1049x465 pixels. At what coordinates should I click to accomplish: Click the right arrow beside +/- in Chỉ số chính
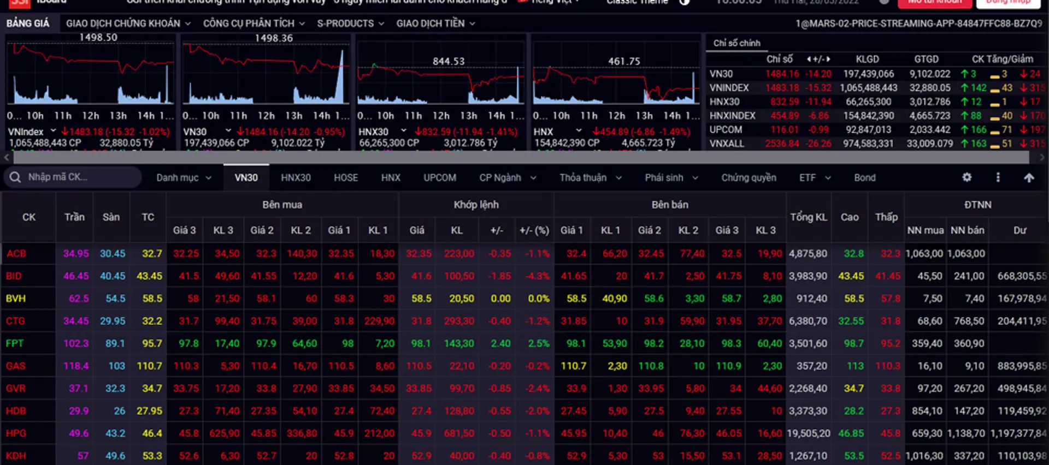click(x=828, y=59)
